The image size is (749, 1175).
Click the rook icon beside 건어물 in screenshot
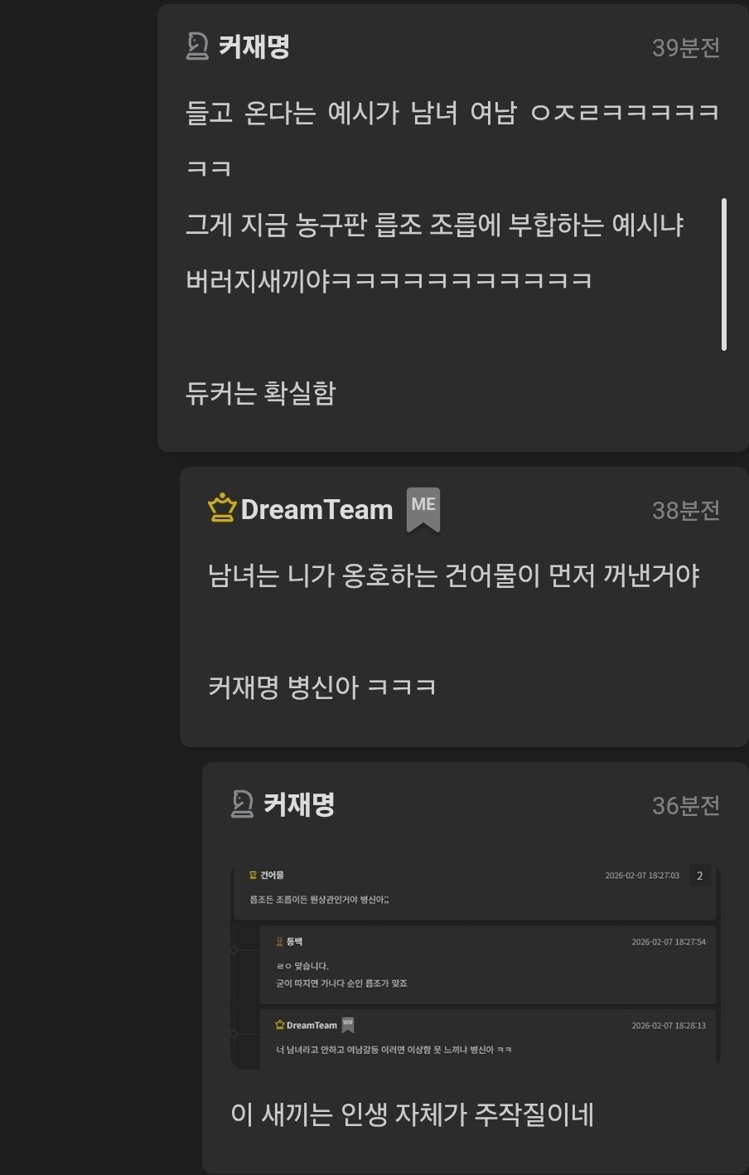(x=253, y=875)
